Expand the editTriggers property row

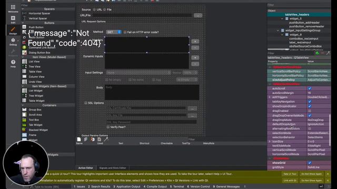[x=270, y=97]
